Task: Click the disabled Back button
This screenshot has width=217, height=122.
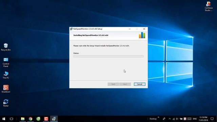Action: click(113, 84)
